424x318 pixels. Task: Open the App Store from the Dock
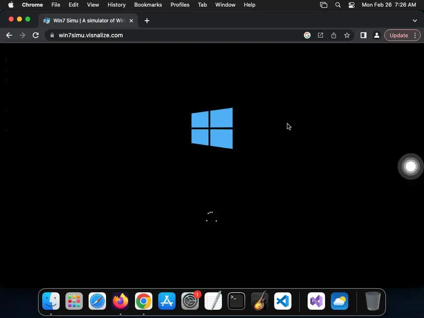click(167, 301)
